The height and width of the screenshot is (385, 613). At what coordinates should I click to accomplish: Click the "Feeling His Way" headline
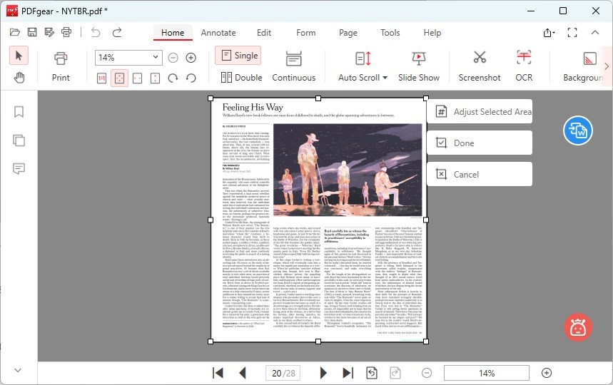pos(253,107)
